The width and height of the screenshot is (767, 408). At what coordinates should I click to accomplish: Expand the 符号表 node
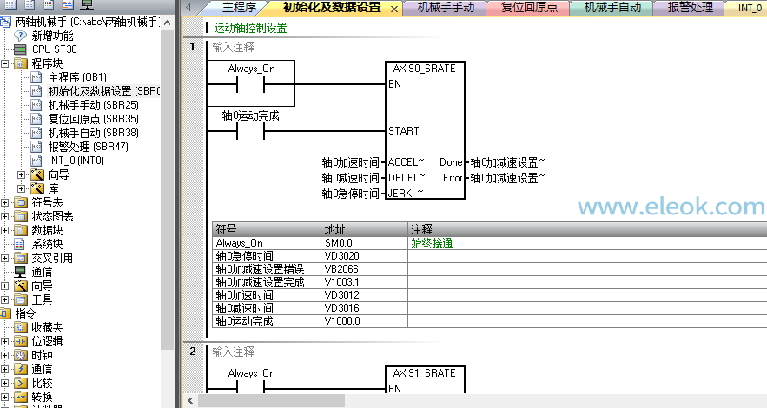click(x=5, y=203)
